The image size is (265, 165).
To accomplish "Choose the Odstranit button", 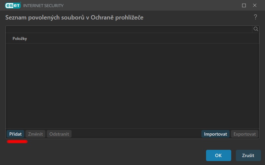I will pos(59,134).
